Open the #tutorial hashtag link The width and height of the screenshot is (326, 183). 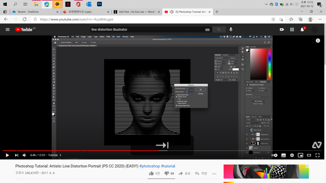168,166
